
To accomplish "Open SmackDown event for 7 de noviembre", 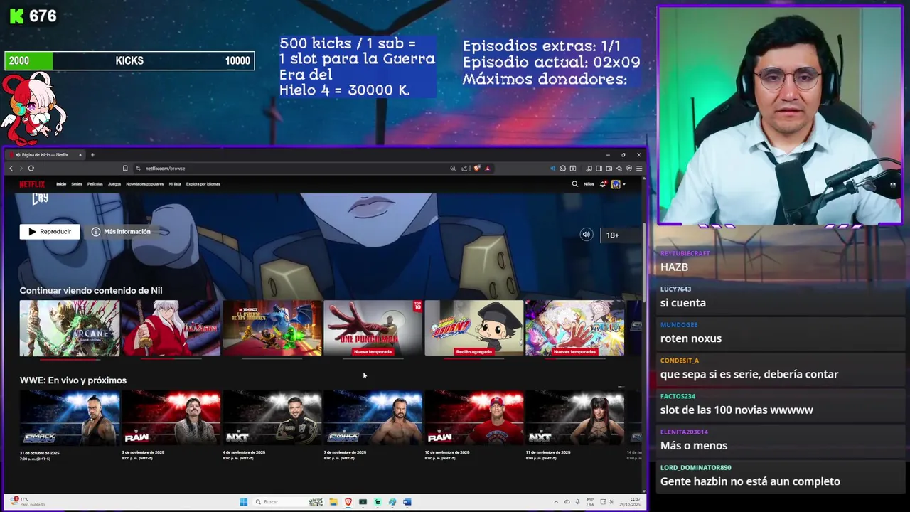I will coord(373,418).
